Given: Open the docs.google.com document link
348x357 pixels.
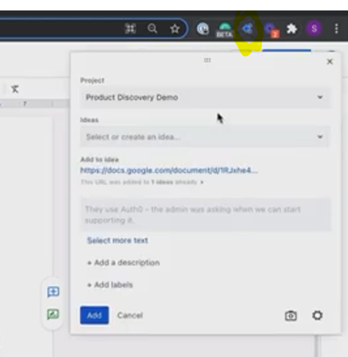Looking at the screenshot, I should coord(169,170).
